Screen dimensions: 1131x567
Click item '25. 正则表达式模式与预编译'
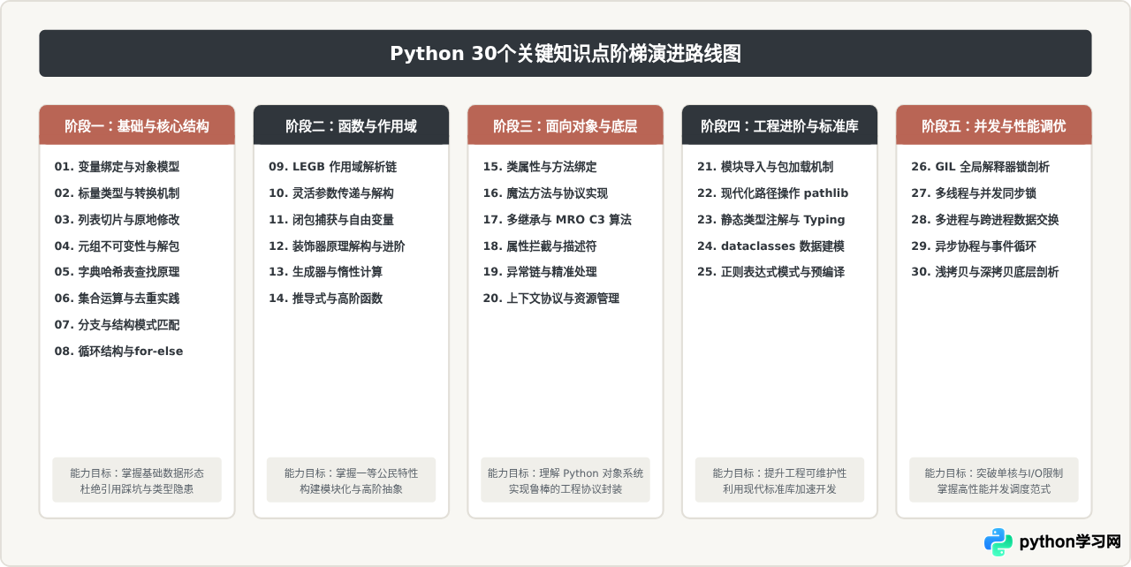[770, 272]
